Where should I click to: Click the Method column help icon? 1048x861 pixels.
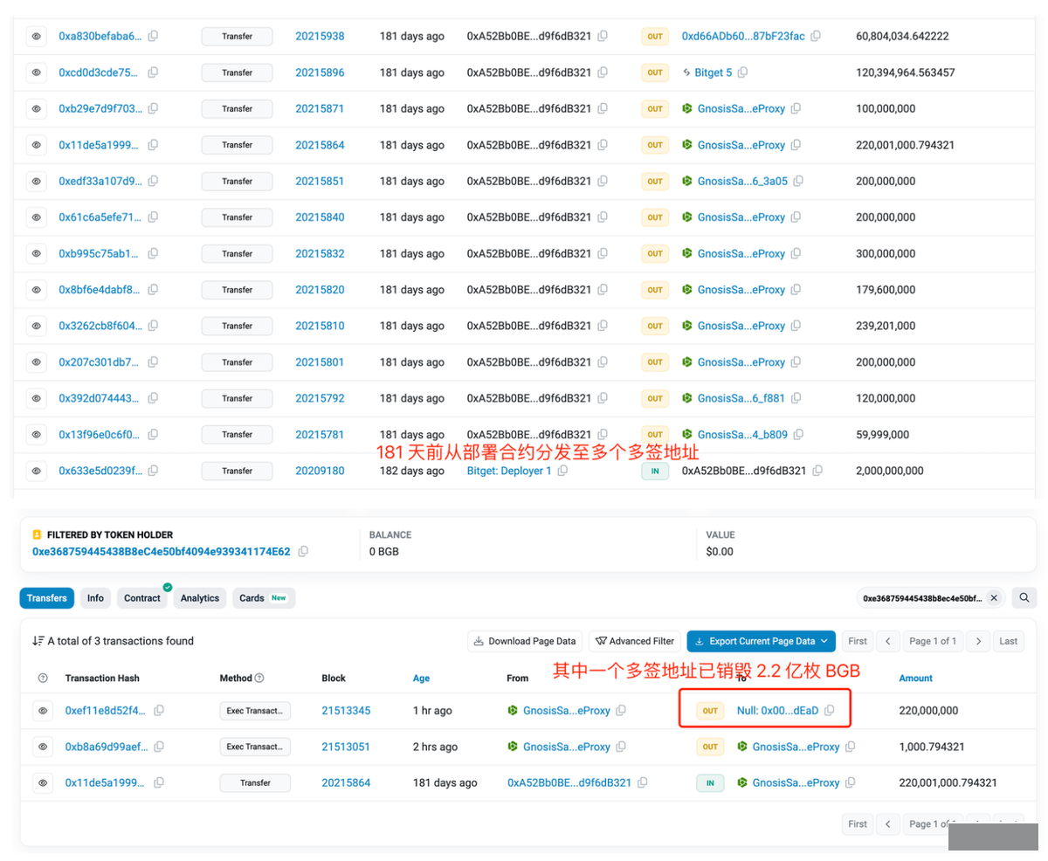tap(259, 678)
